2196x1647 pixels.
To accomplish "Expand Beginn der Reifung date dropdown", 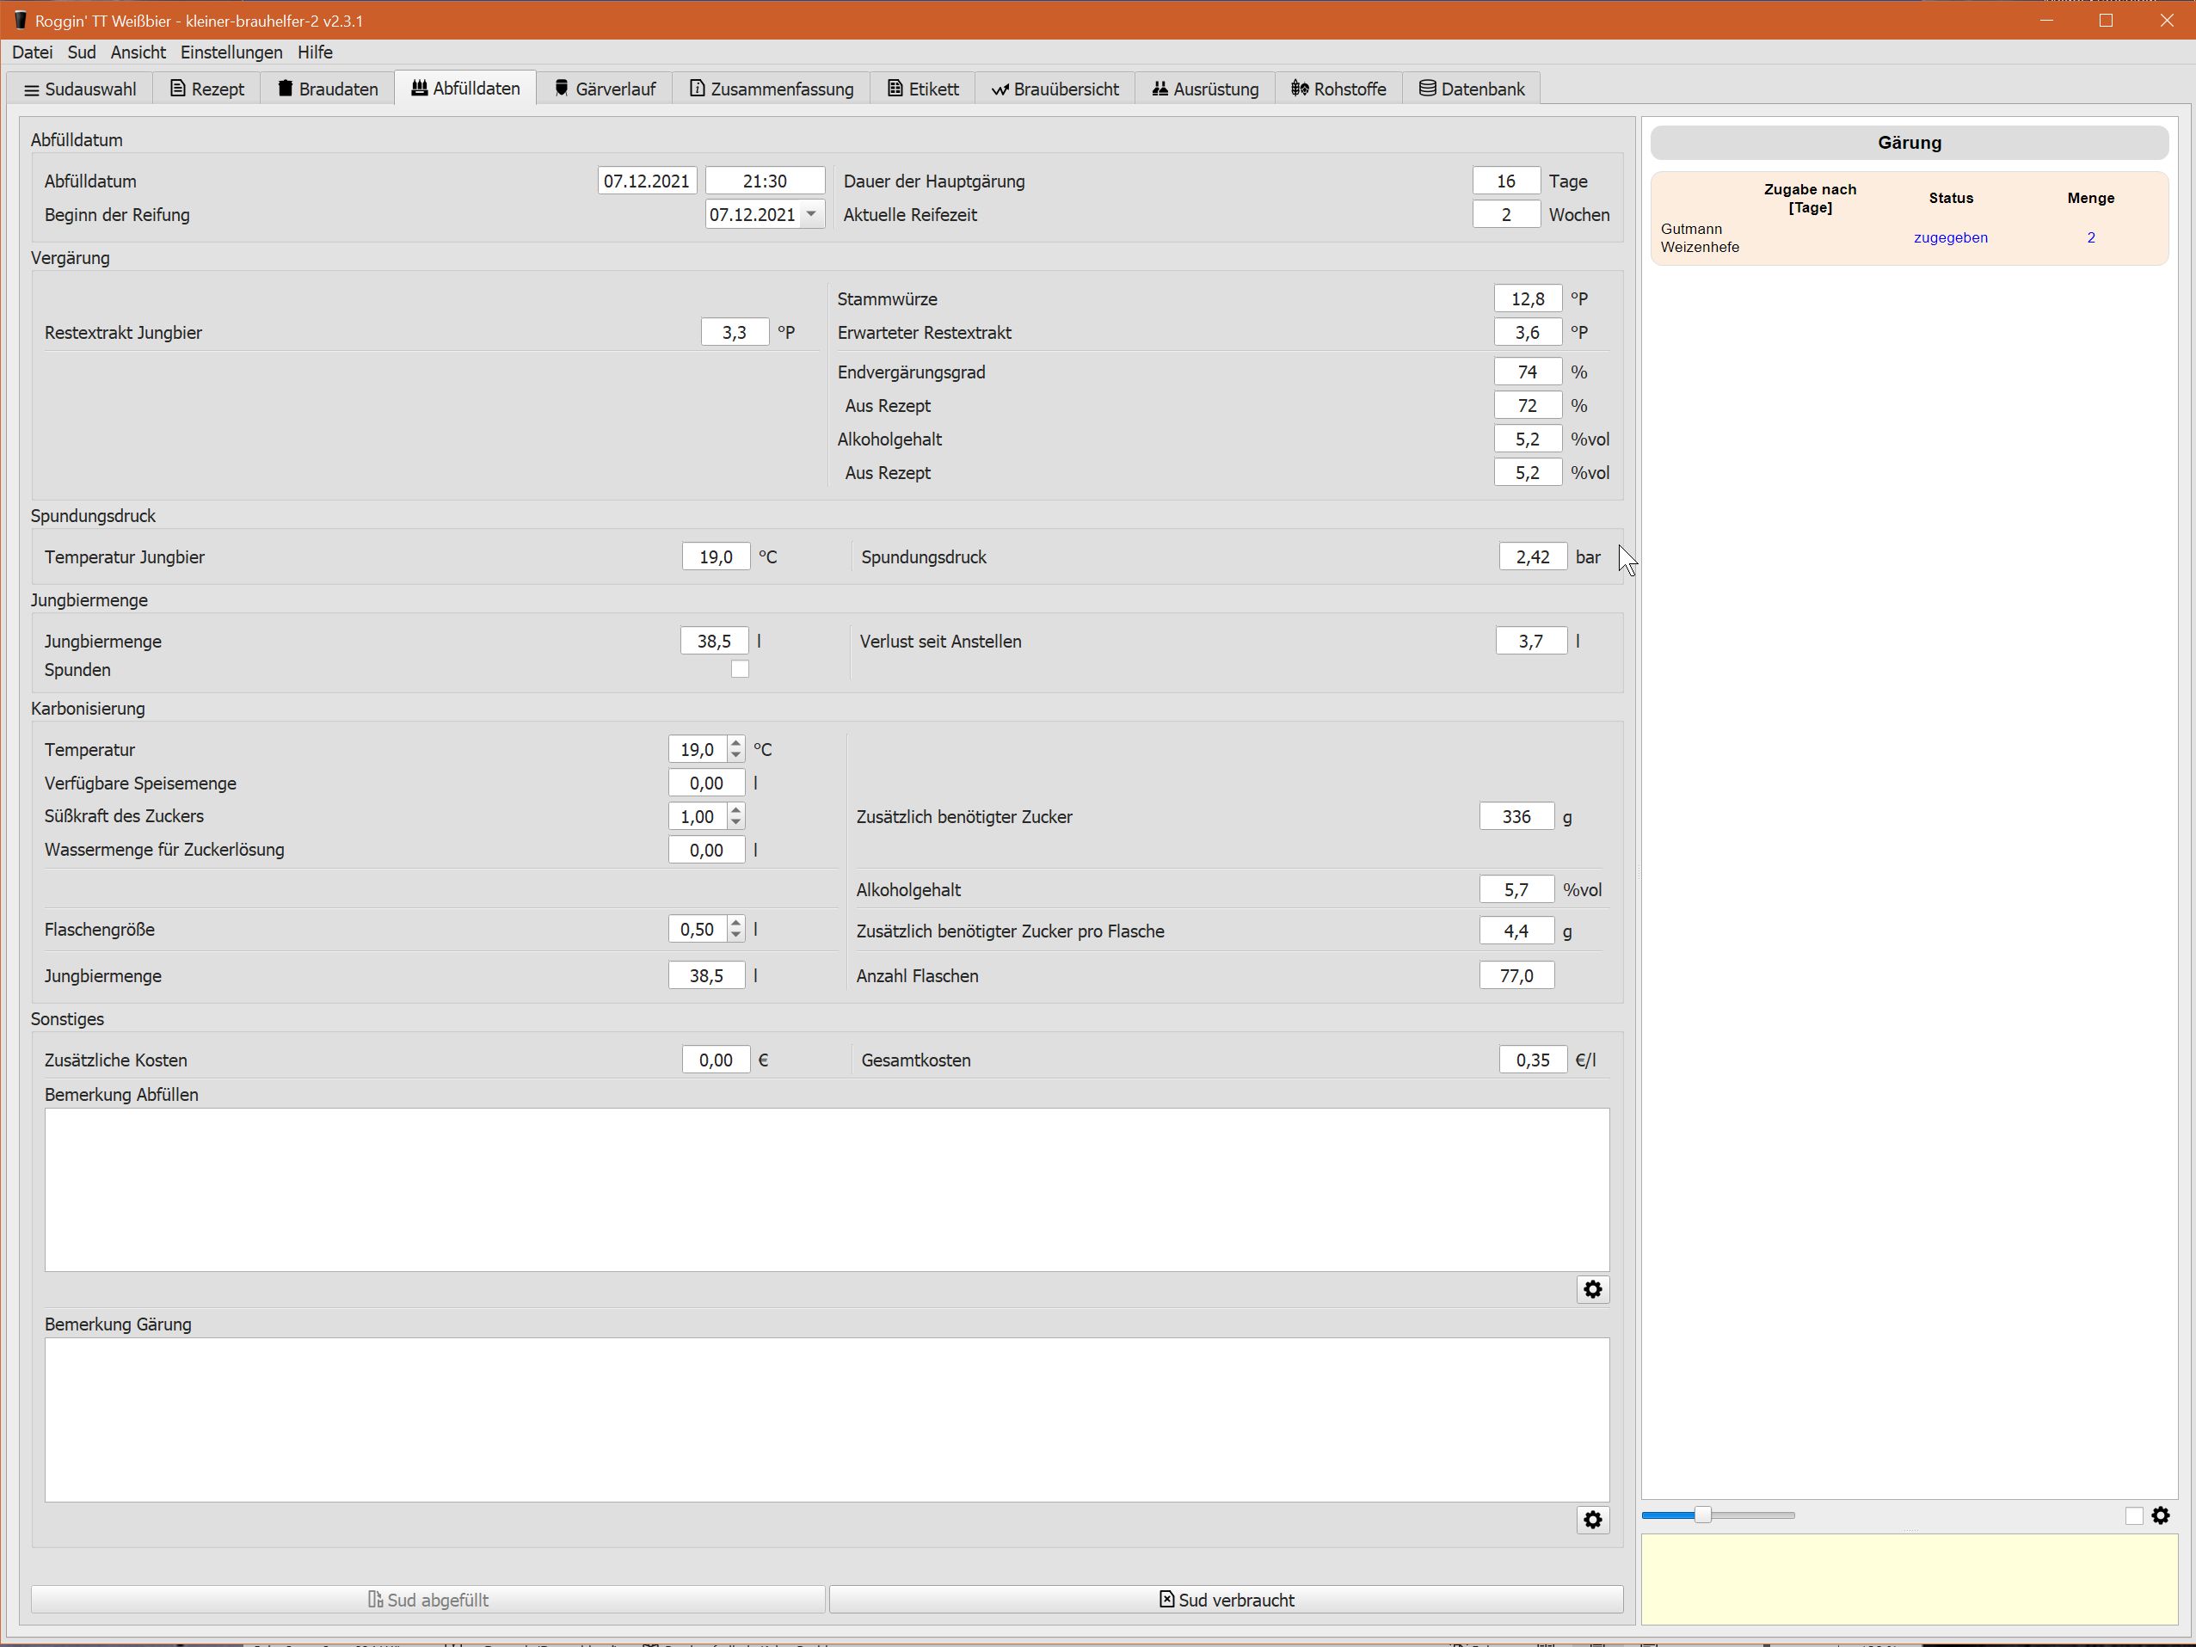I will tap(811, 214).
